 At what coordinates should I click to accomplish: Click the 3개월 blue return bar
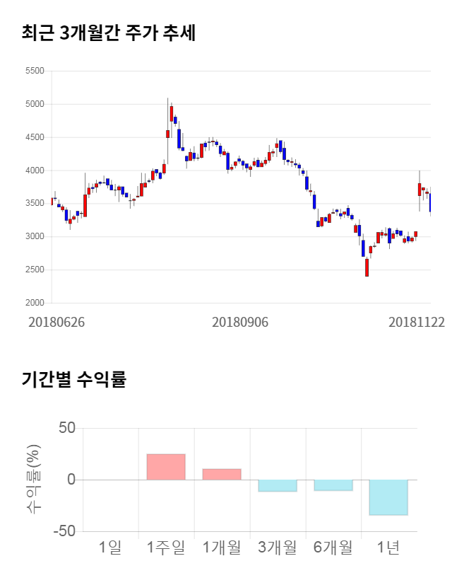[277, 485]
